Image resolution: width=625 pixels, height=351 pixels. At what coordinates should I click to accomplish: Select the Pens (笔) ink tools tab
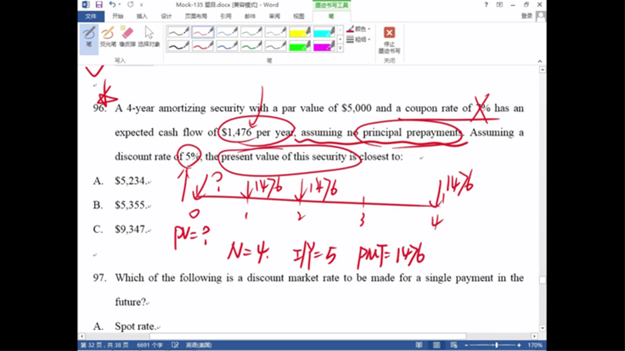pos(331,16)
